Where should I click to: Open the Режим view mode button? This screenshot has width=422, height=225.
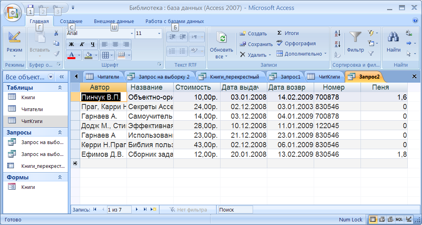[x=15, y=44]
